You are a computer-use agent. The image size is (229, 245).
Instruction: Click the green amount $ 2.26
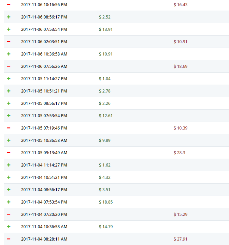coord(105,103)
